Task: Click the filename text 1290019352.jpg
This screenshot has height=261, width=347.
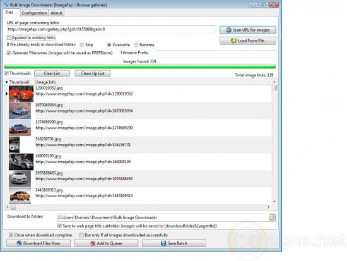Action: (x=49, y=88)
